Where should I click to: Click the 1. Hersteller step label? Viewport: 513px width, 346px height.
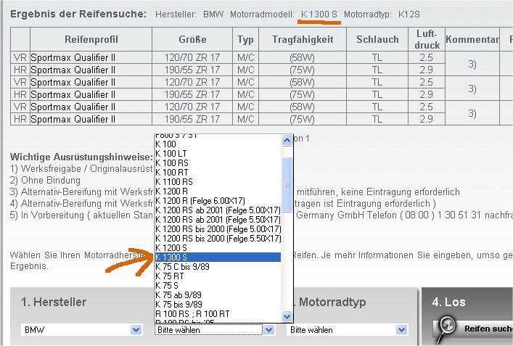54,302
